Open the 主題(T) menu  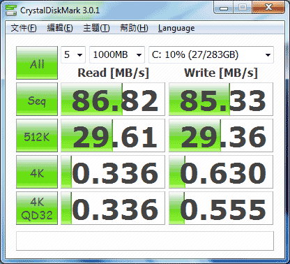[x=96, y=28]
